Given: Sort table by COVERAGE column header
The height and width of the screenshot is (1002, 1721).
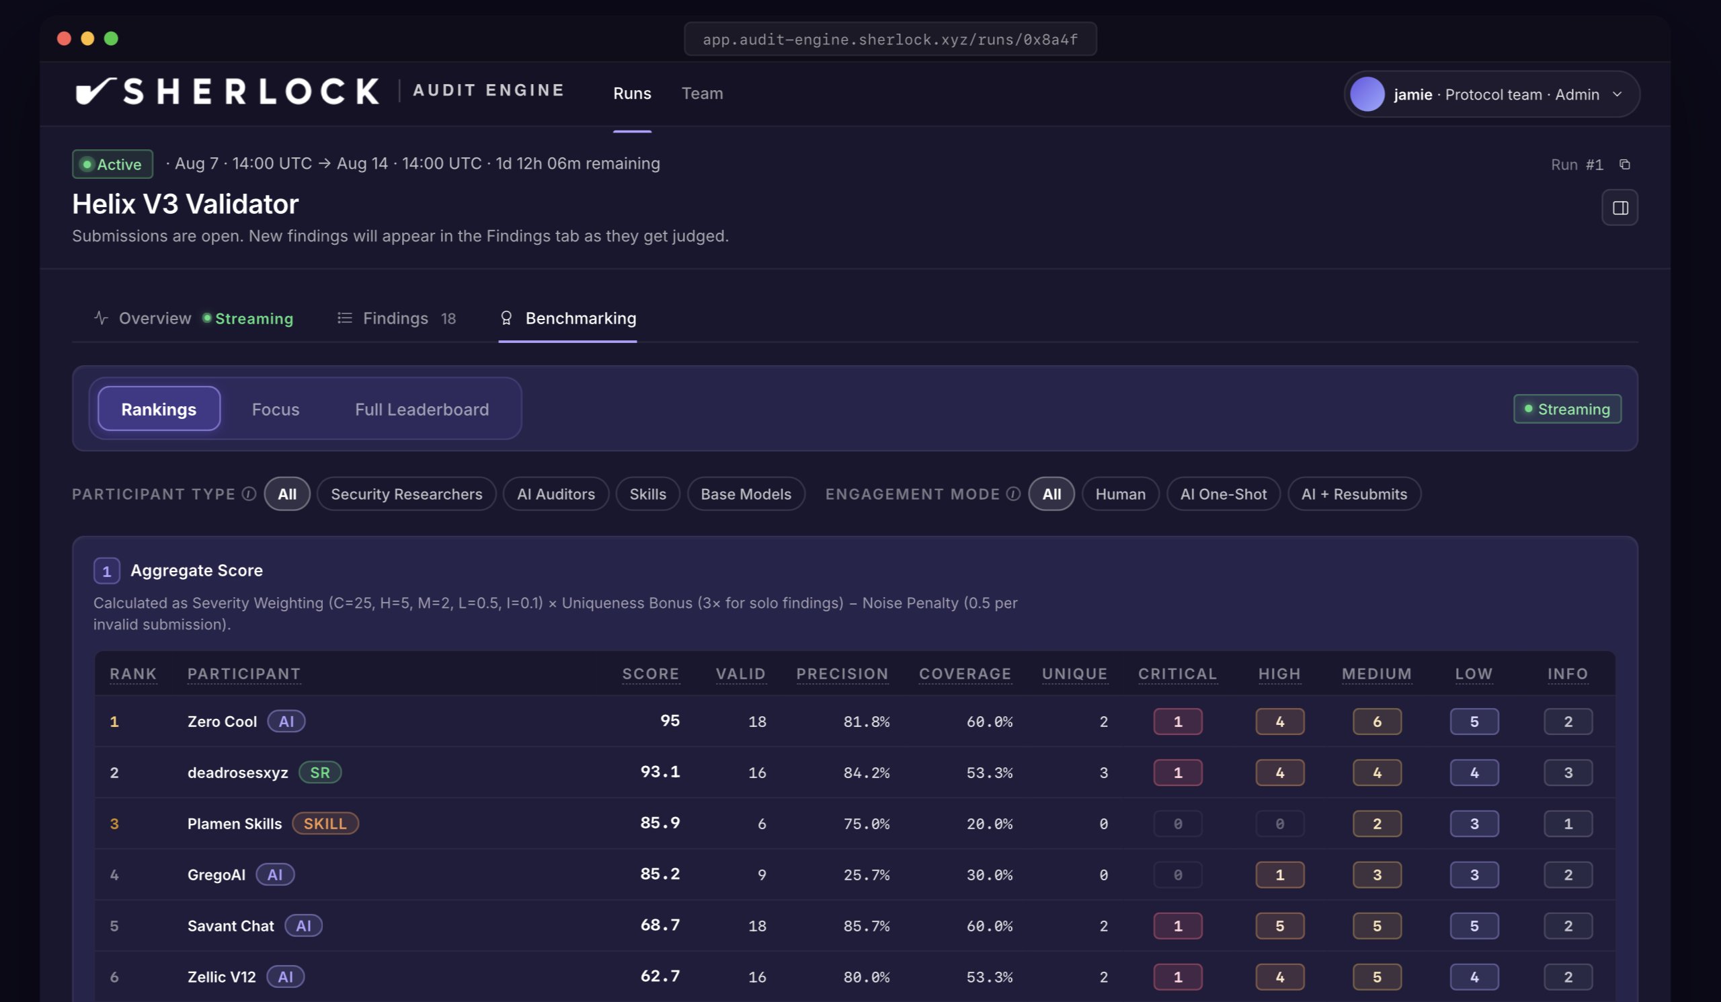Looking at the screenshot, I should (965, 674).
